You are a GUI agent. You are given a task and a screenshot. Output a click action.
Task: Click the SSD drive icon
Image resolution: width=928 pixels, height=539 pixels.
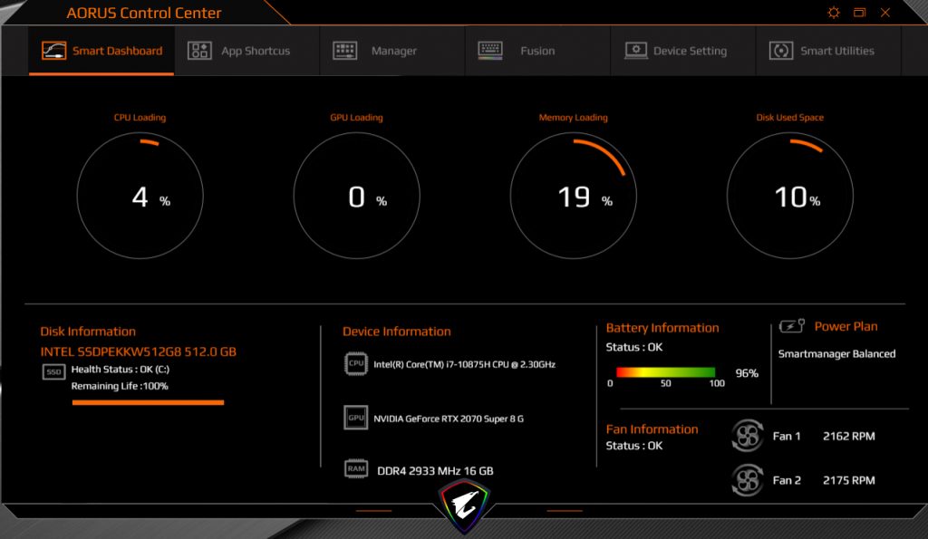tap(53, 371)
